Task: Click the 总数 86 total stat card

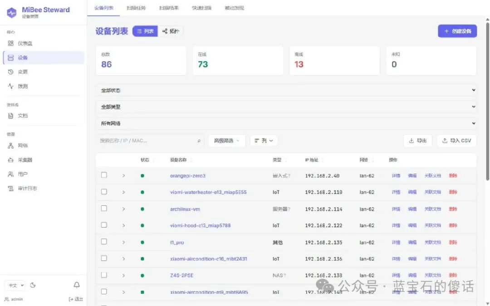Action: (x=141, y=61)
